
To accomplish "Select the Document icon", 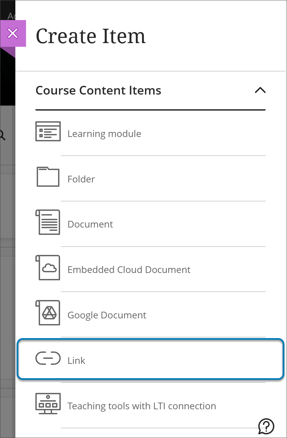I will pos(48,222).
